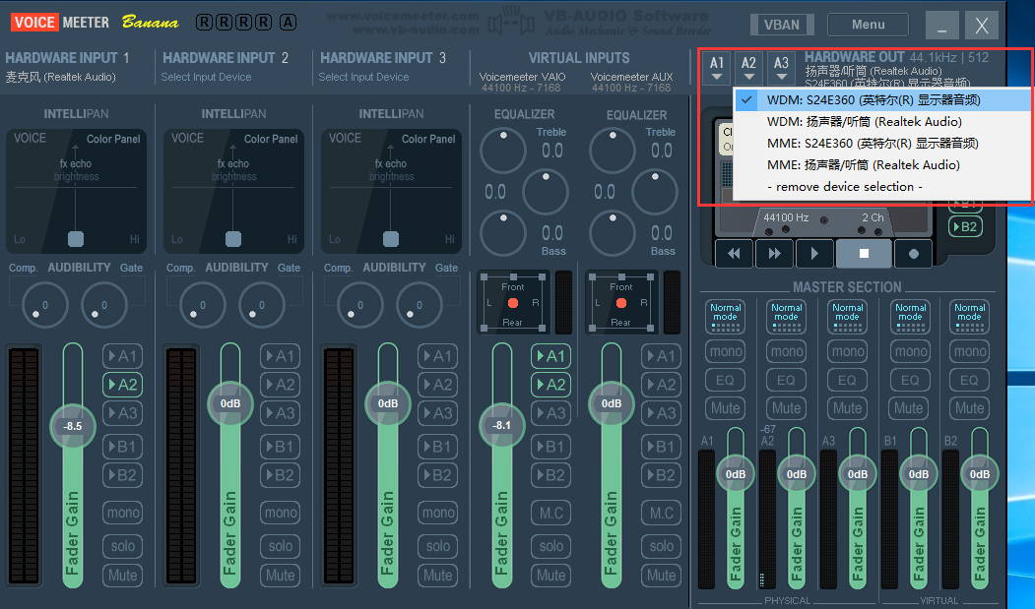Mute the Voicemeeter AUX strip
Viewport: 1035px width, 609px height.
coord(662,576)
